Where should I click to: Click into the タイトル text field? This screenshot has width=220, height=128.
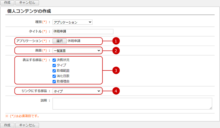coord(83,31)
